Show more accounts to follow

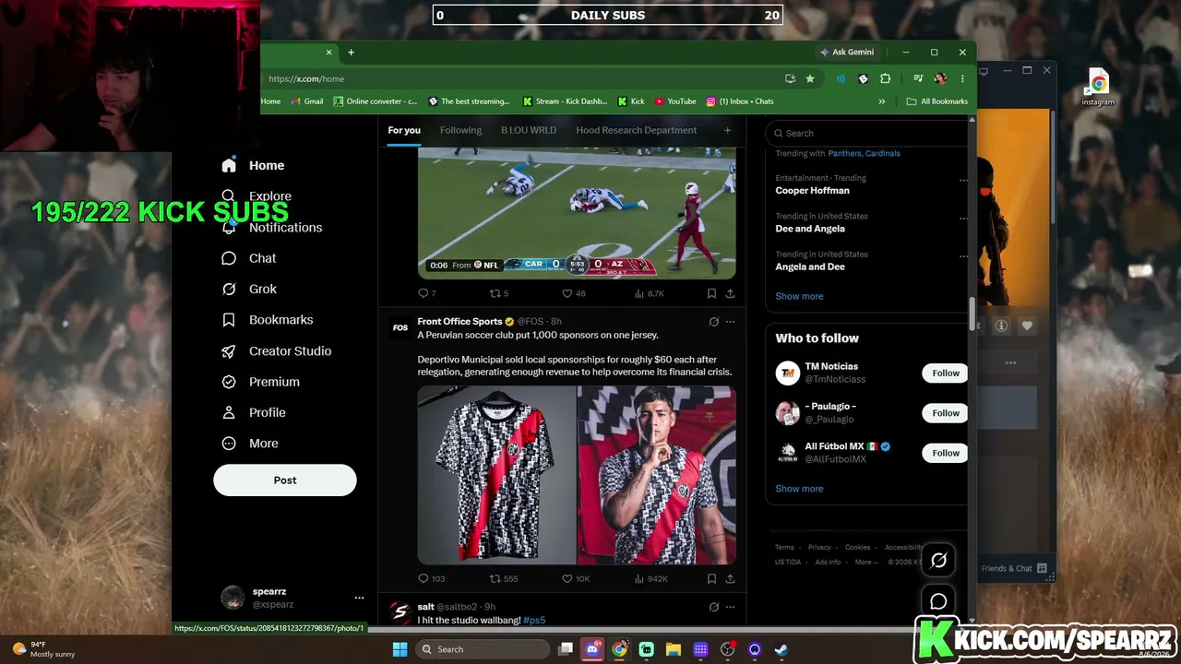(799, 489)
